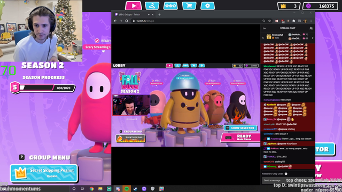Click the site lock icon in address bar

coord(134,21)
